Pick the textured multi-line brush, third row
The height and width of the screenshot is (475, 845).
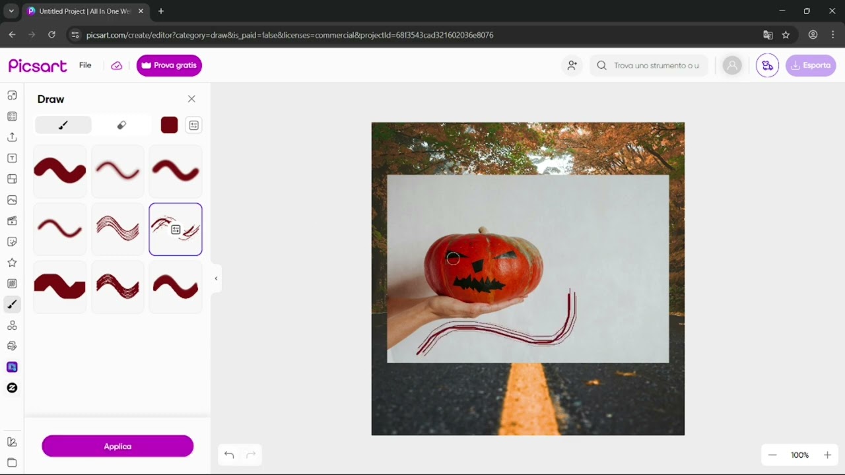point(118,287)
